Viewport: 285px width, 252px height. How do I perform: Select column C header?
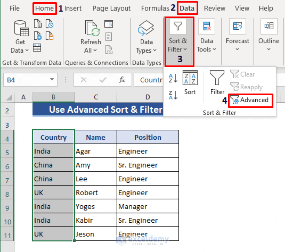[96, 97]
